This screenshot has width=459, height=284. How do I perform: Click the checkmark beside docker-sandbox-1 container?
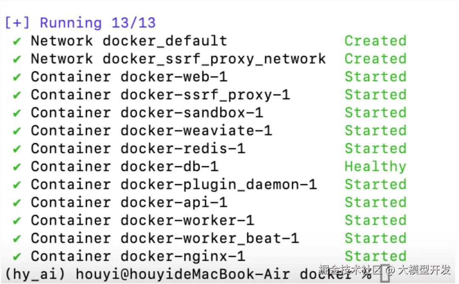[x=17, y=113]
